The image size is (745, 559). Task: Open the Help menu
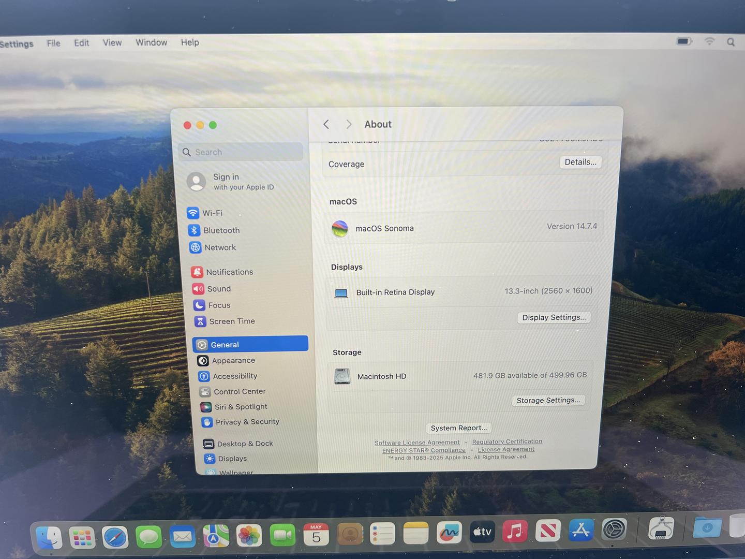(190, 42)
